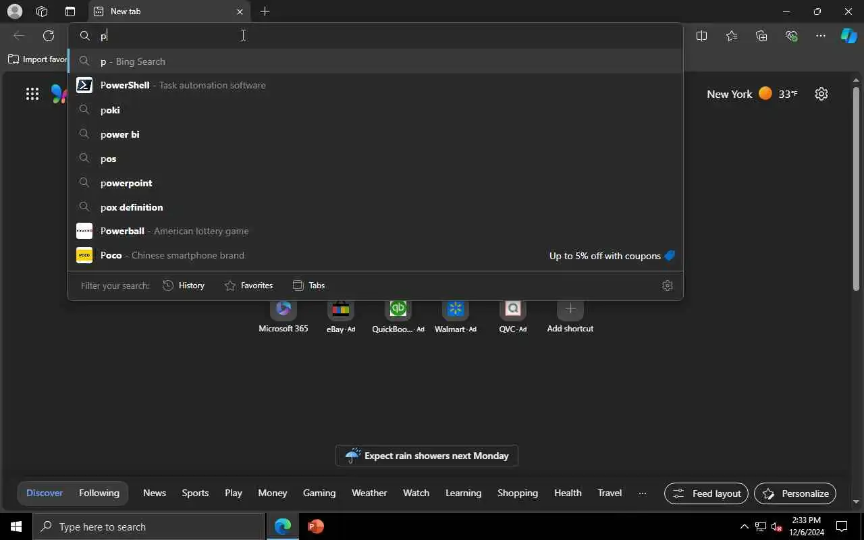Click the Personalize button
Viewport: 864px width, 540px height.
pyautogui.click(x=795, y=493)
